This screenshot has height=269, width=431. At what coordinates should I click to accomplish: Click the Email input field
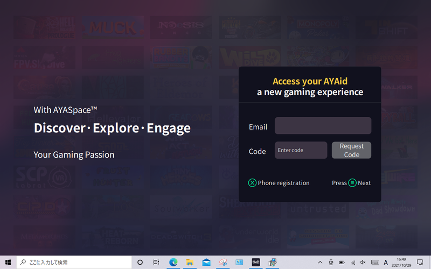point(323,126)
